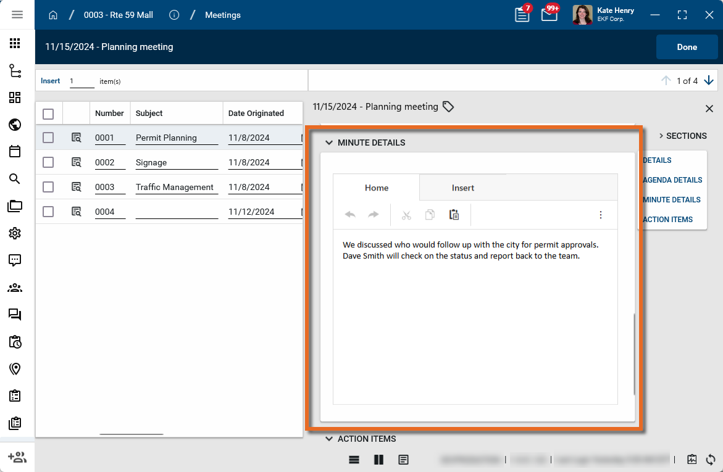Click the home icon in breadcrumb
This screenshot has height=472, width=723.
[53, 15]
